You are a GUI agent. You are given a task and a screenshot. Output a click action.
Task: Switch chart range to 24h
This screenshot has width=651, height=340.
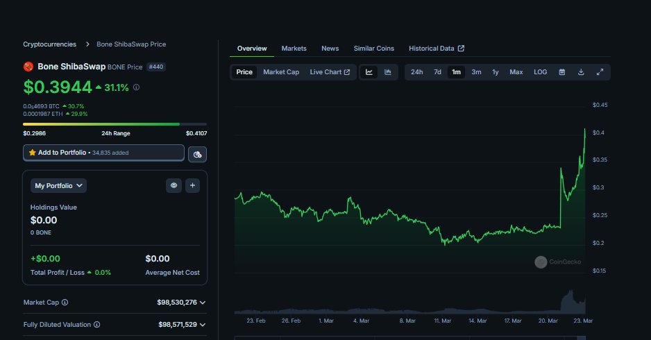(x=417, y=72)
